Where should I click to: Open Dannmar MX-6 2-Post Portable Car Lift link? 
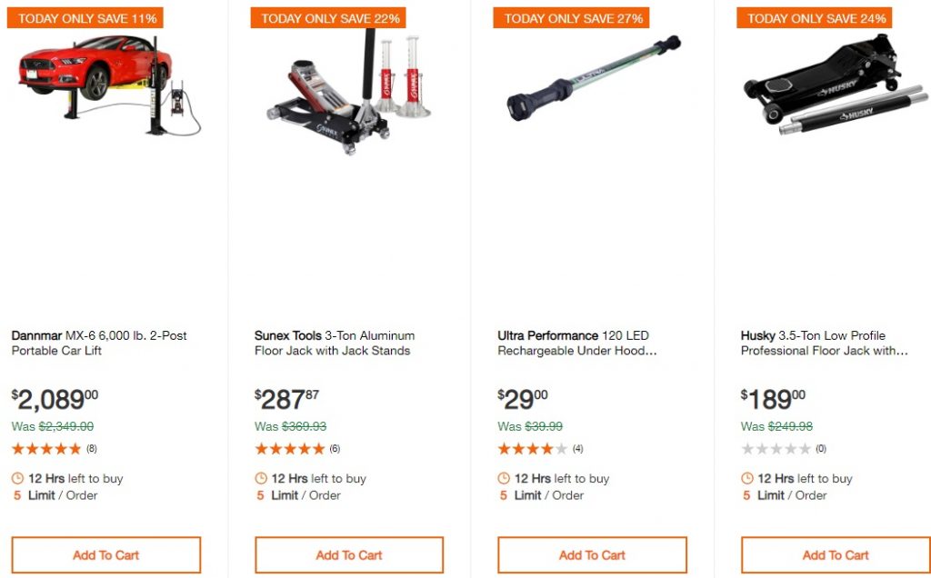click(x=99, y=343)
